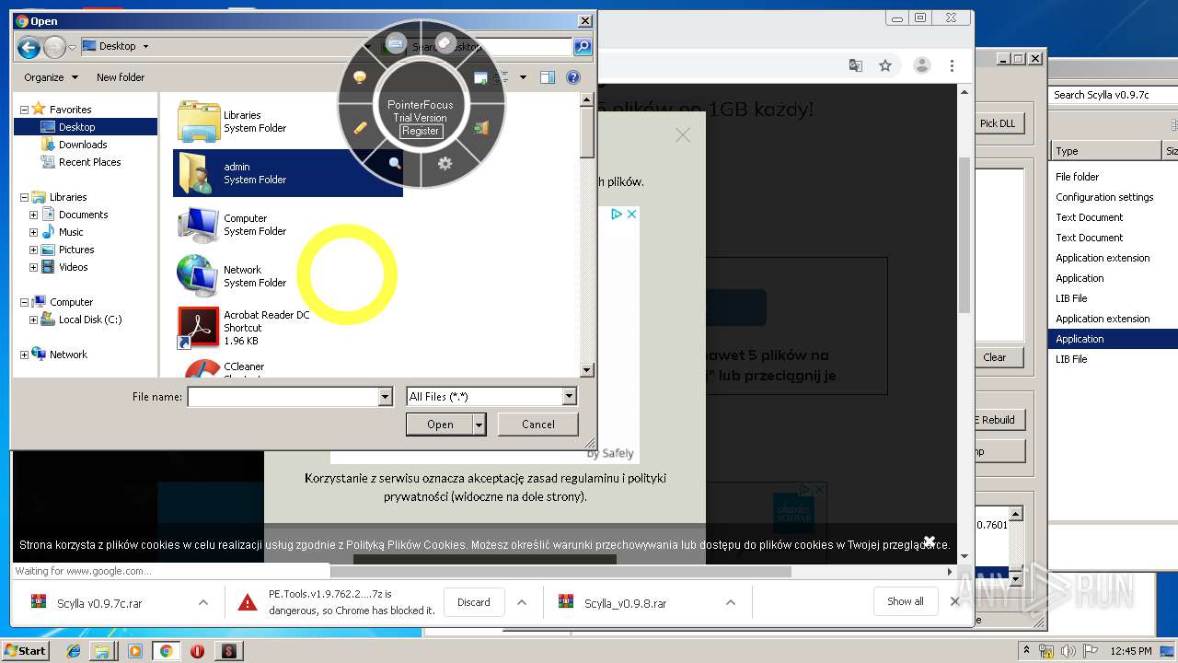Click the Back arrow in Open dialog

[x=29, y=47]
